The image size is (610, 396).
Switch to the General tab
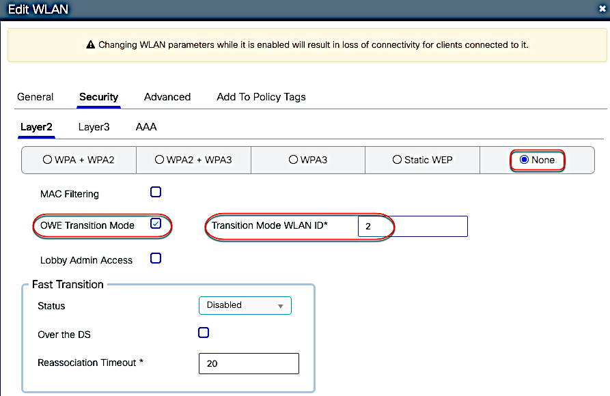(35, 97)
